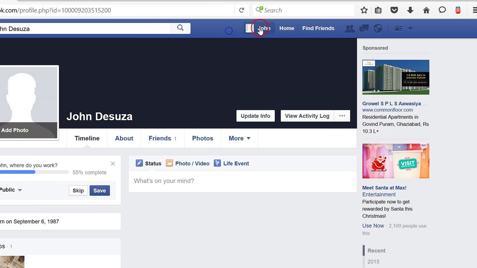Click the John profile link in top bar

pos(264,28)
